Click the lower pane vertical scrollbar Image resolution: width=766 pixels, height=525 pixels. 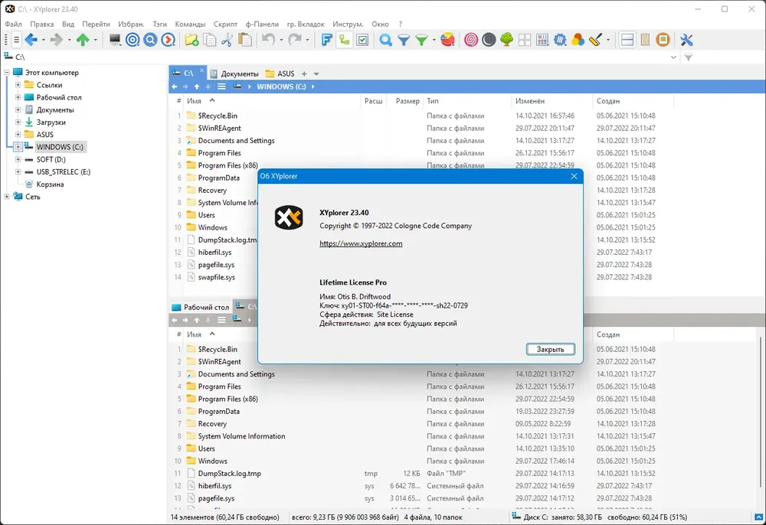coord(761,412)
